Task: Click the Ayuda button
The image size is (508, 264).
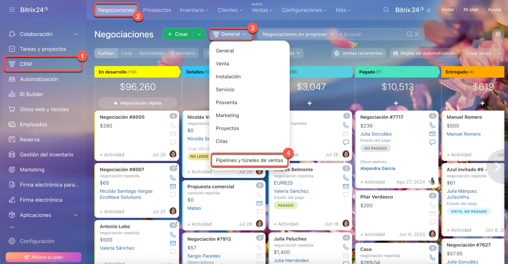Action: pyautogui.click(x=495, y=10)
